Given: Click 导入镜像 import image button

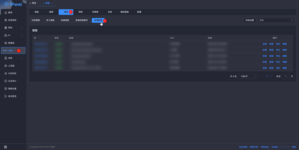Looking at the screenshot, I should 50,20.
